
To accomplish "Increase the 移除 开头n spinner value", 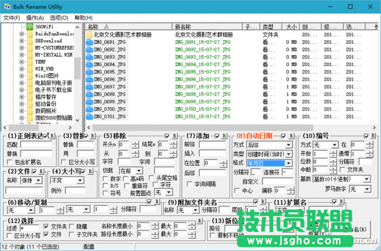I will (135, 143).
